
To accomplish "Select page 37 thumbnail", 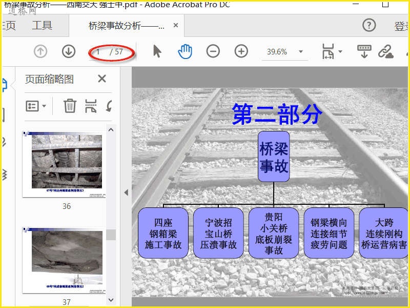I will click(65, 260).
